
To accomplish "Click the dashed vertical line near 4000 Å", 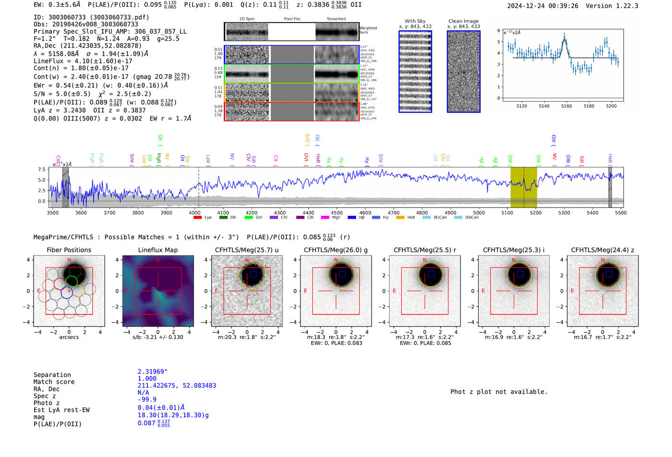I will click(199, 187).
